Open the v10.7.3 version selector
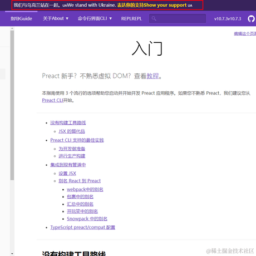 click(228, 19)
